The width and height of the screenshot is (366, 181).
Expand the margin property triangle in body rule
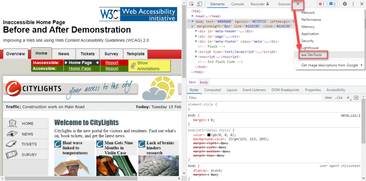click(x=209, y=120)
